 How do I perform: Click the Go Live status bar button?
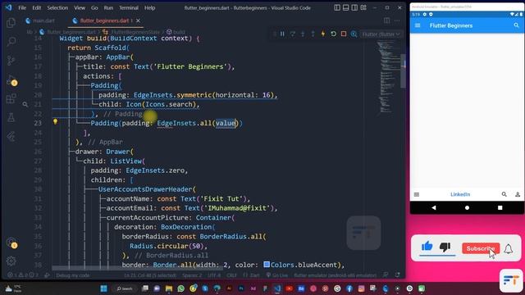(x=277, y=275)
